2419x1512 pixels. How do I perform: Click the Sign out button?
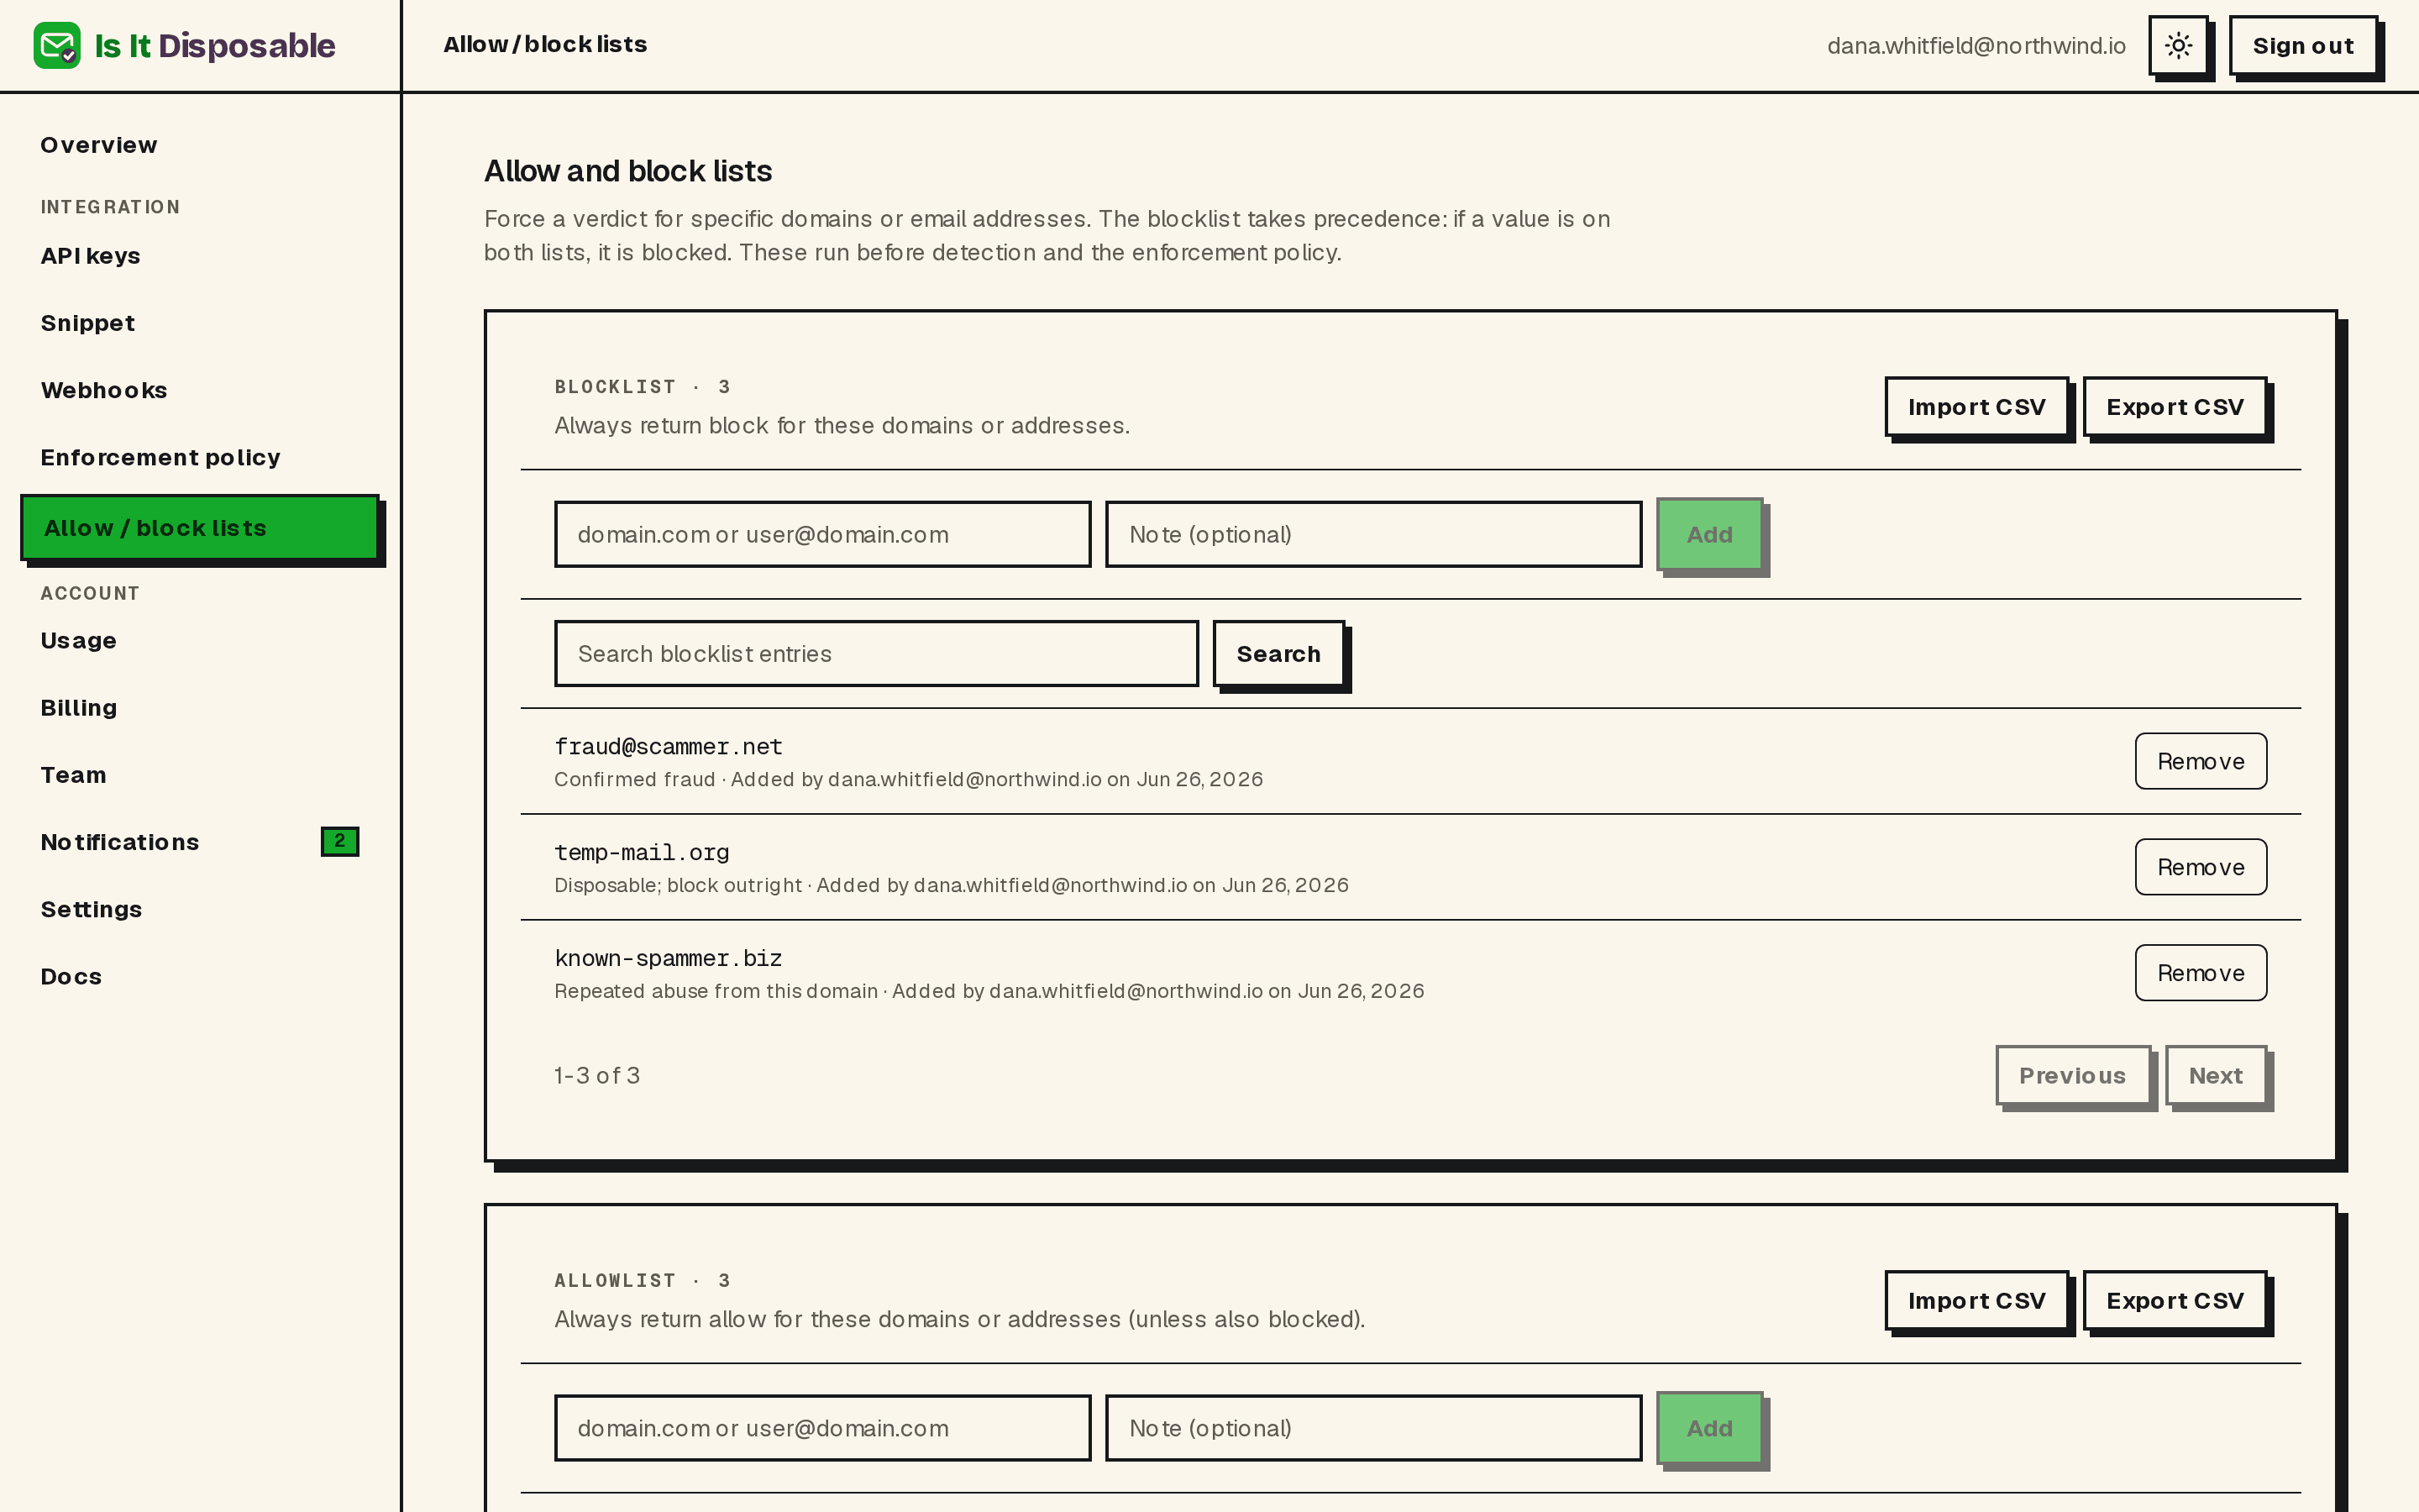tap(2303, 46)
